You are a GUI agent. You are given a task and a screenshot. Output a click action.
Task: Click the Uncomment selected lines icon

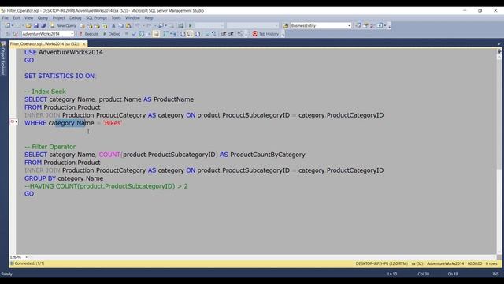point(213,33)
